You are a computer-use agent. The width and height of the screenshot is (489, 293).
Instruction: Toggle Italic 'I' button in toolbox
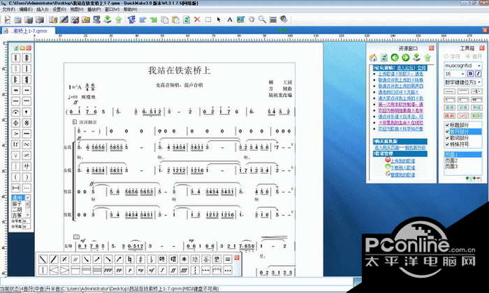click(x=478, y=74)
